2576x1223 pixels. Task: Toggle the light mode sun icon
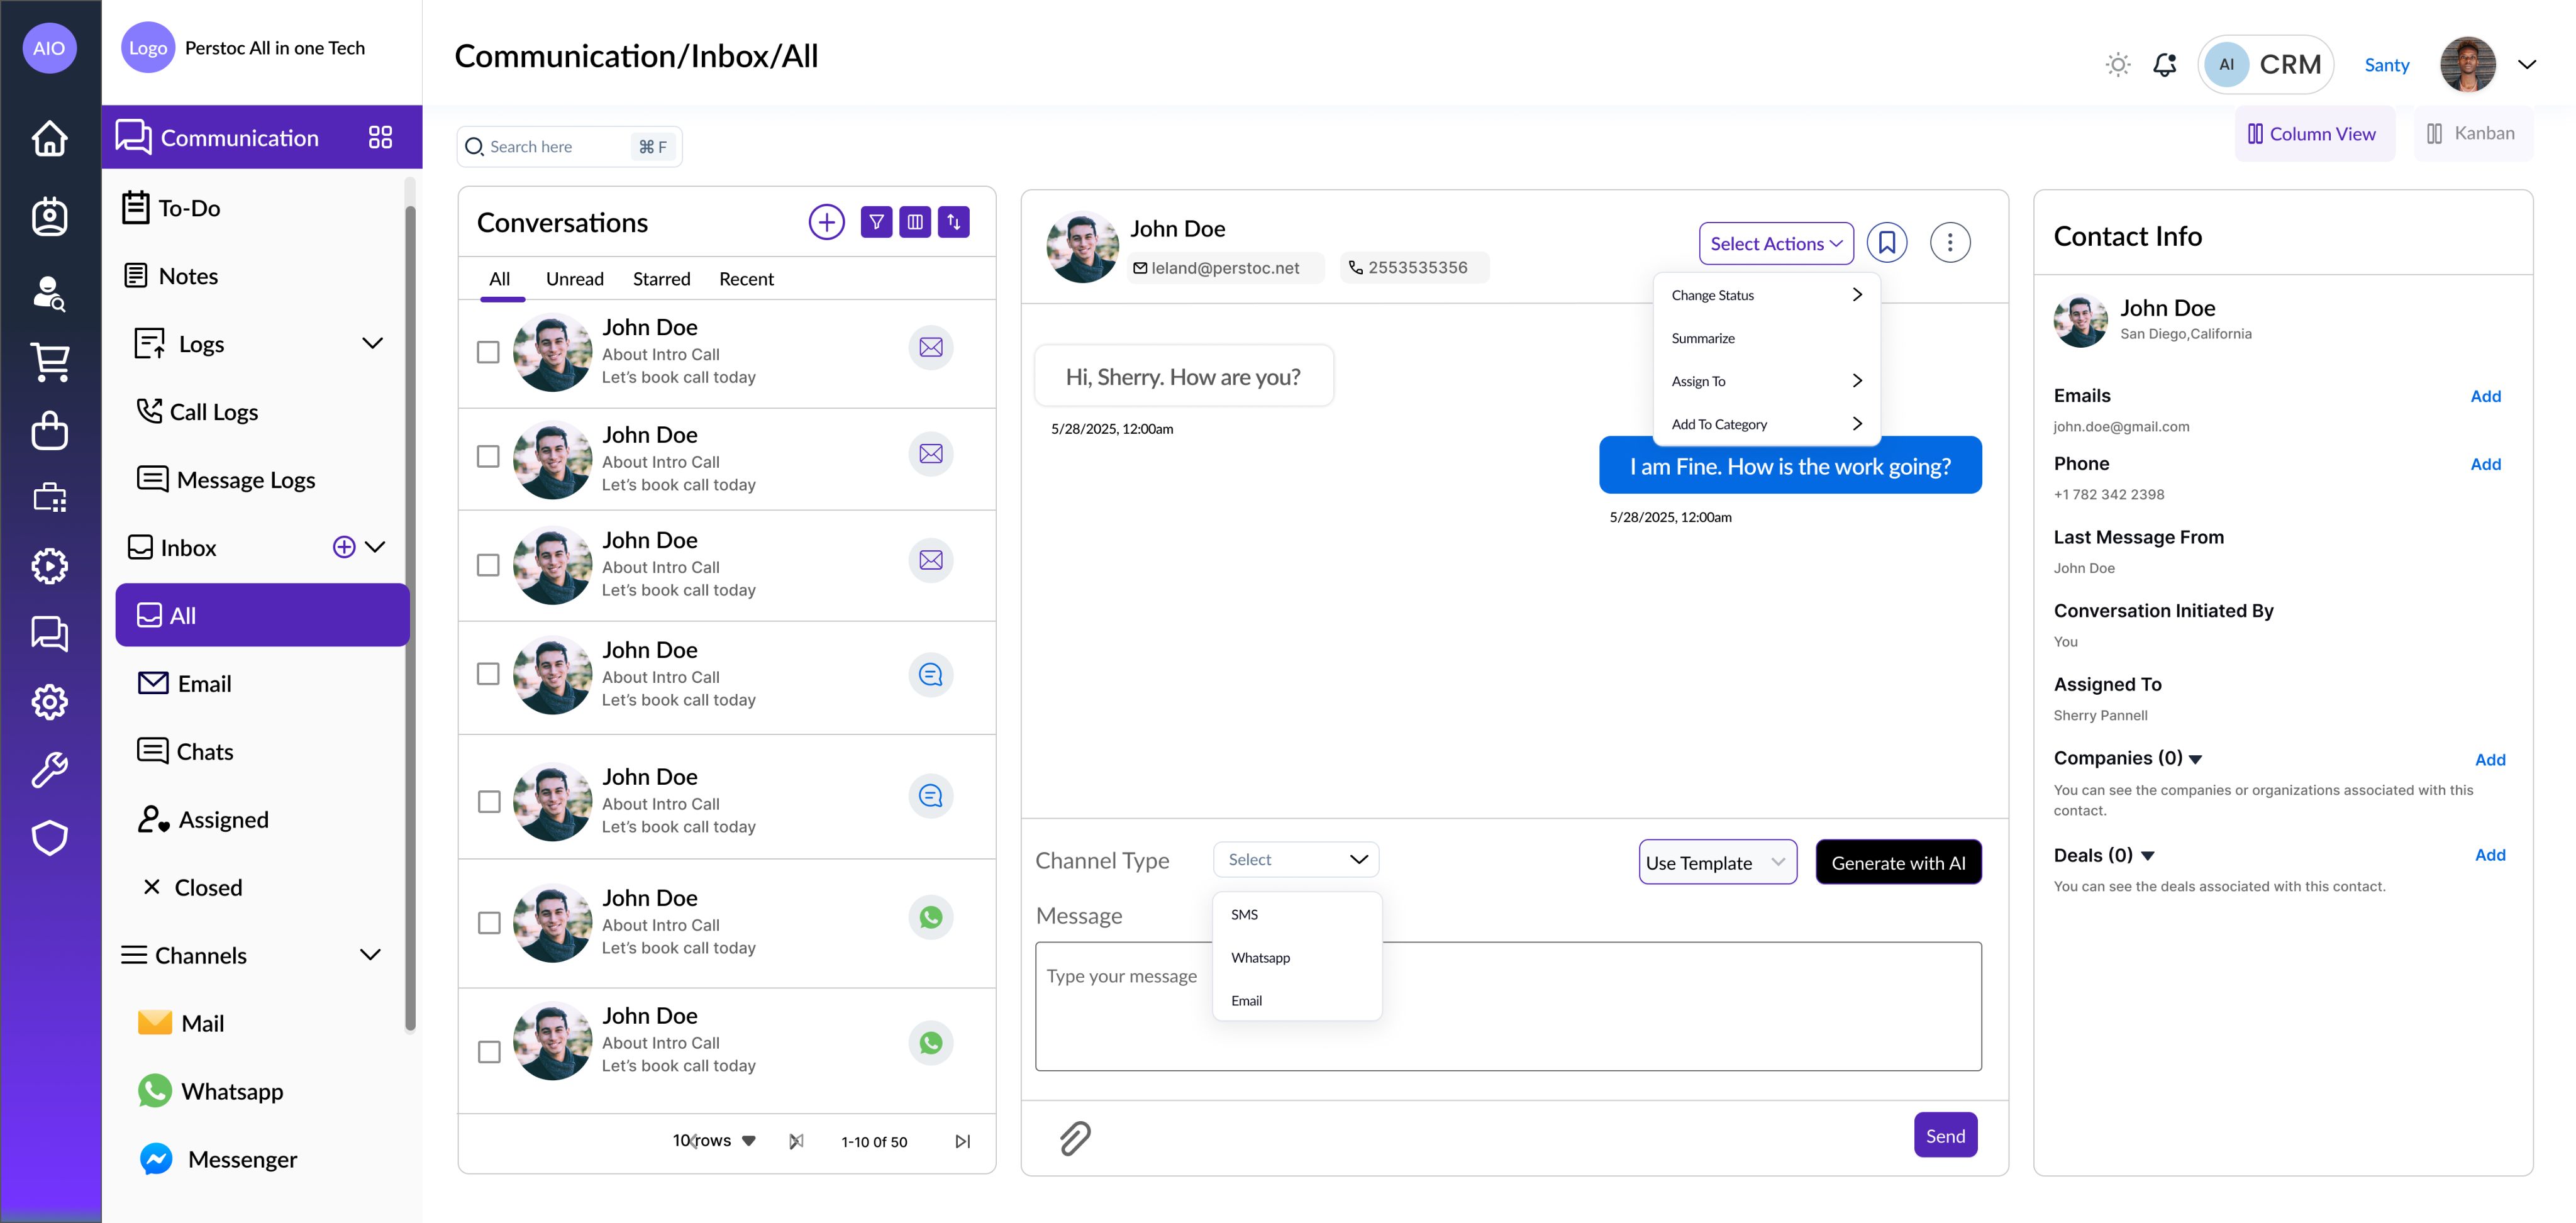(2117, 65)
